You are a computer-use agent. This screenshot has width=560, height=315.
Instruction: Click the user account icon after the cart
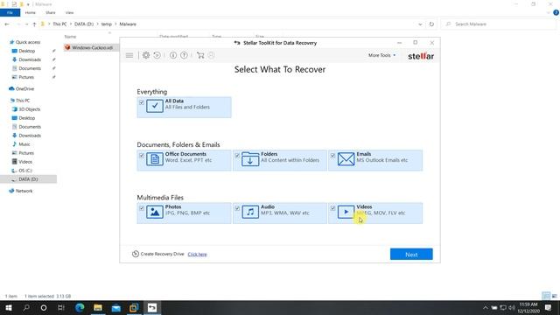click(211, 55)
